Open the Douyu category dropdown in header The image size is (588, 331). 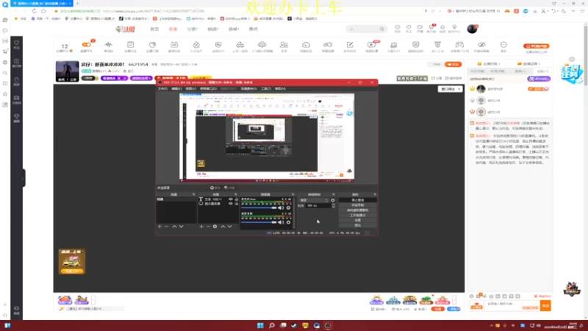[x=193, y=29]
